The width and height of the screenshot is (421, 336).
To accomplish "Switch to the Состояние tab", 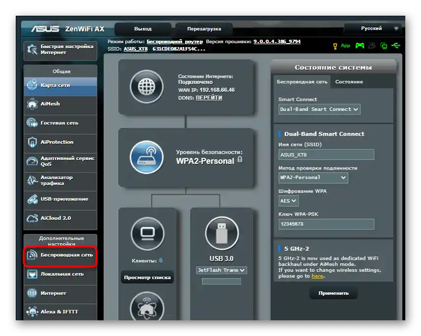I will coord(349,82).
